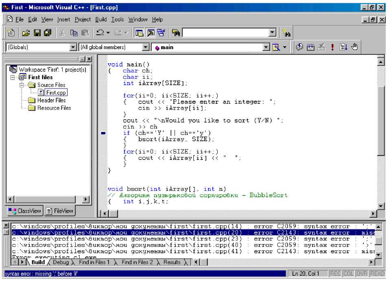Collapse the First files tree node
Viewport: 389px width, 281px height.
13,78
